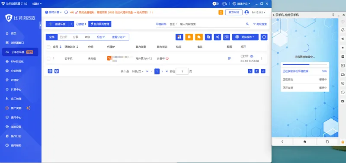346x163 pixels.
Task: Open the 首页 home page in sidebar
Action: (x=13, y=33)
